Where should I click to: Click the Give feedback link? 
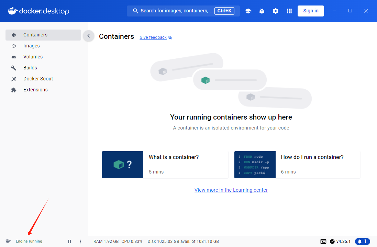153,37
